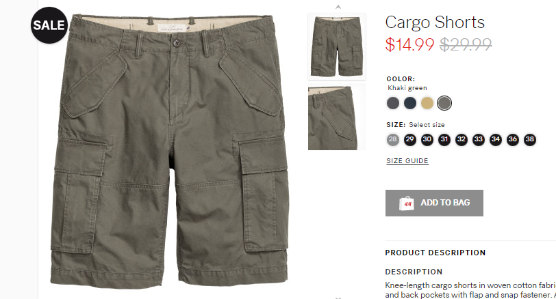Select the khaki green color swatch
556x299 pixels.
point(444,103)
